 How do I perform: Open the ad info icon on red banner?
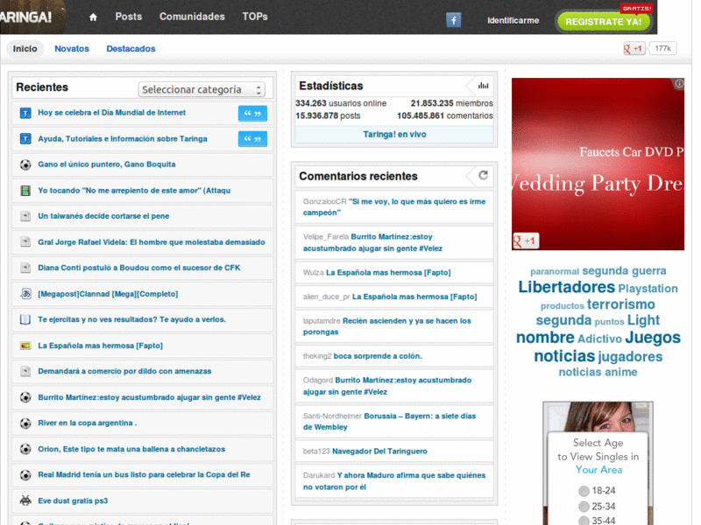(x=679, y=83)
